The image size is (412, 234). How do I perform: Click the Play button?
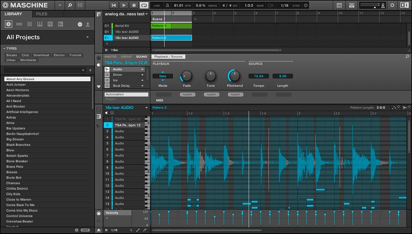124,5
